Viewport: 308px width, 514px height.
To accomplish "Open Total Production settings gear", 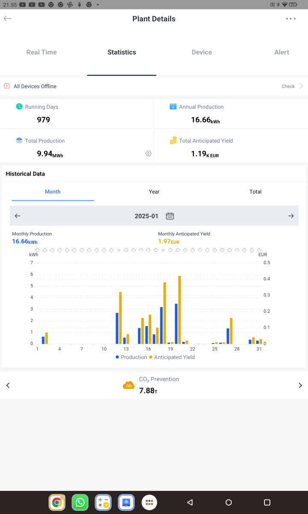I will 148,153.
